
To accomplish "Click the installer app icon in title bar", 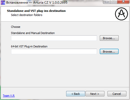I will (3, 3).
